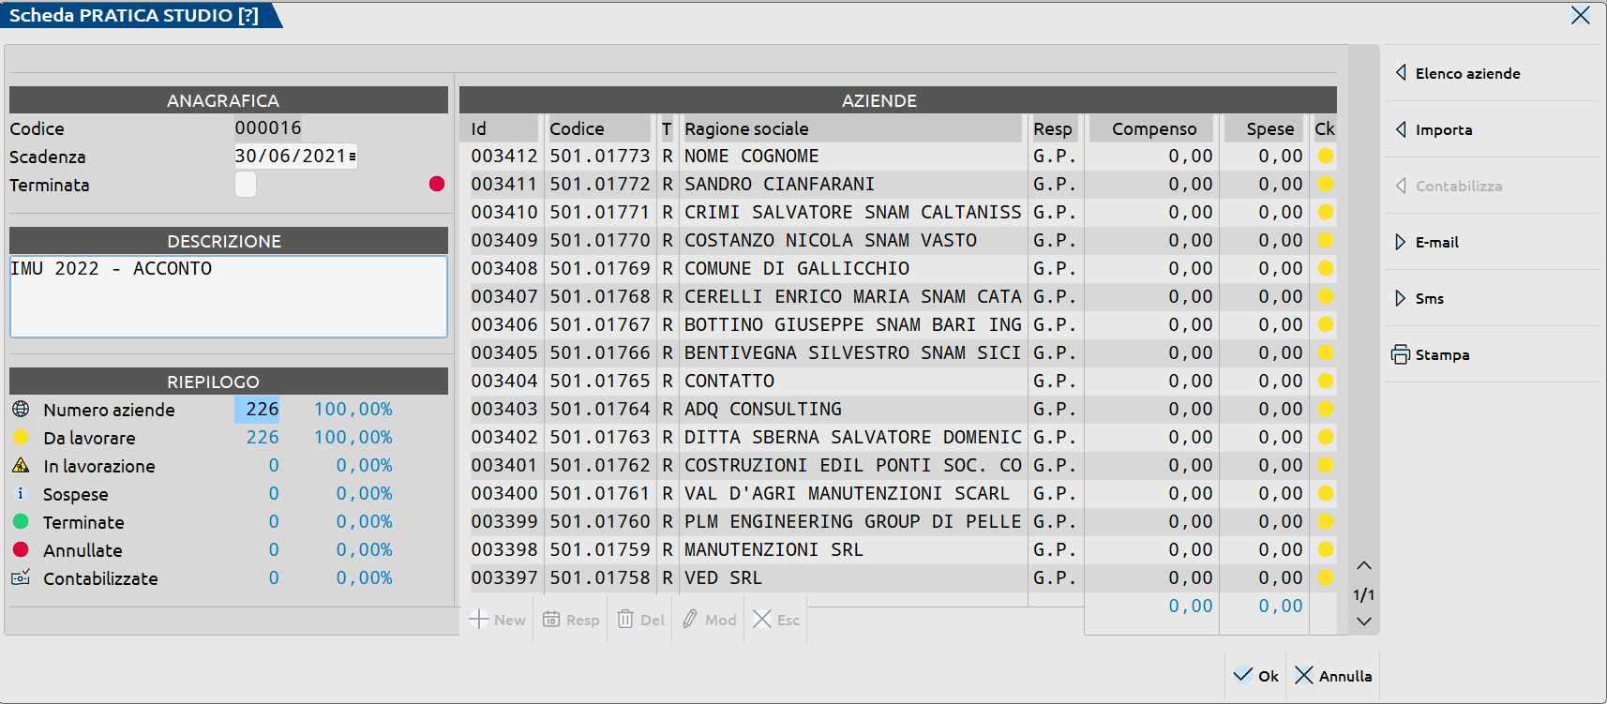
Task: Click the Contabilizzate icon in Riepilogo
Action: [21, 578]
